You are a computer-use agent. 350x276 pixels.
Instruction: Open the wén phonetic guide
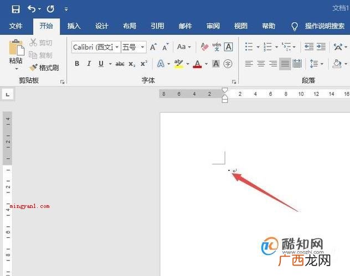point(217,47)
